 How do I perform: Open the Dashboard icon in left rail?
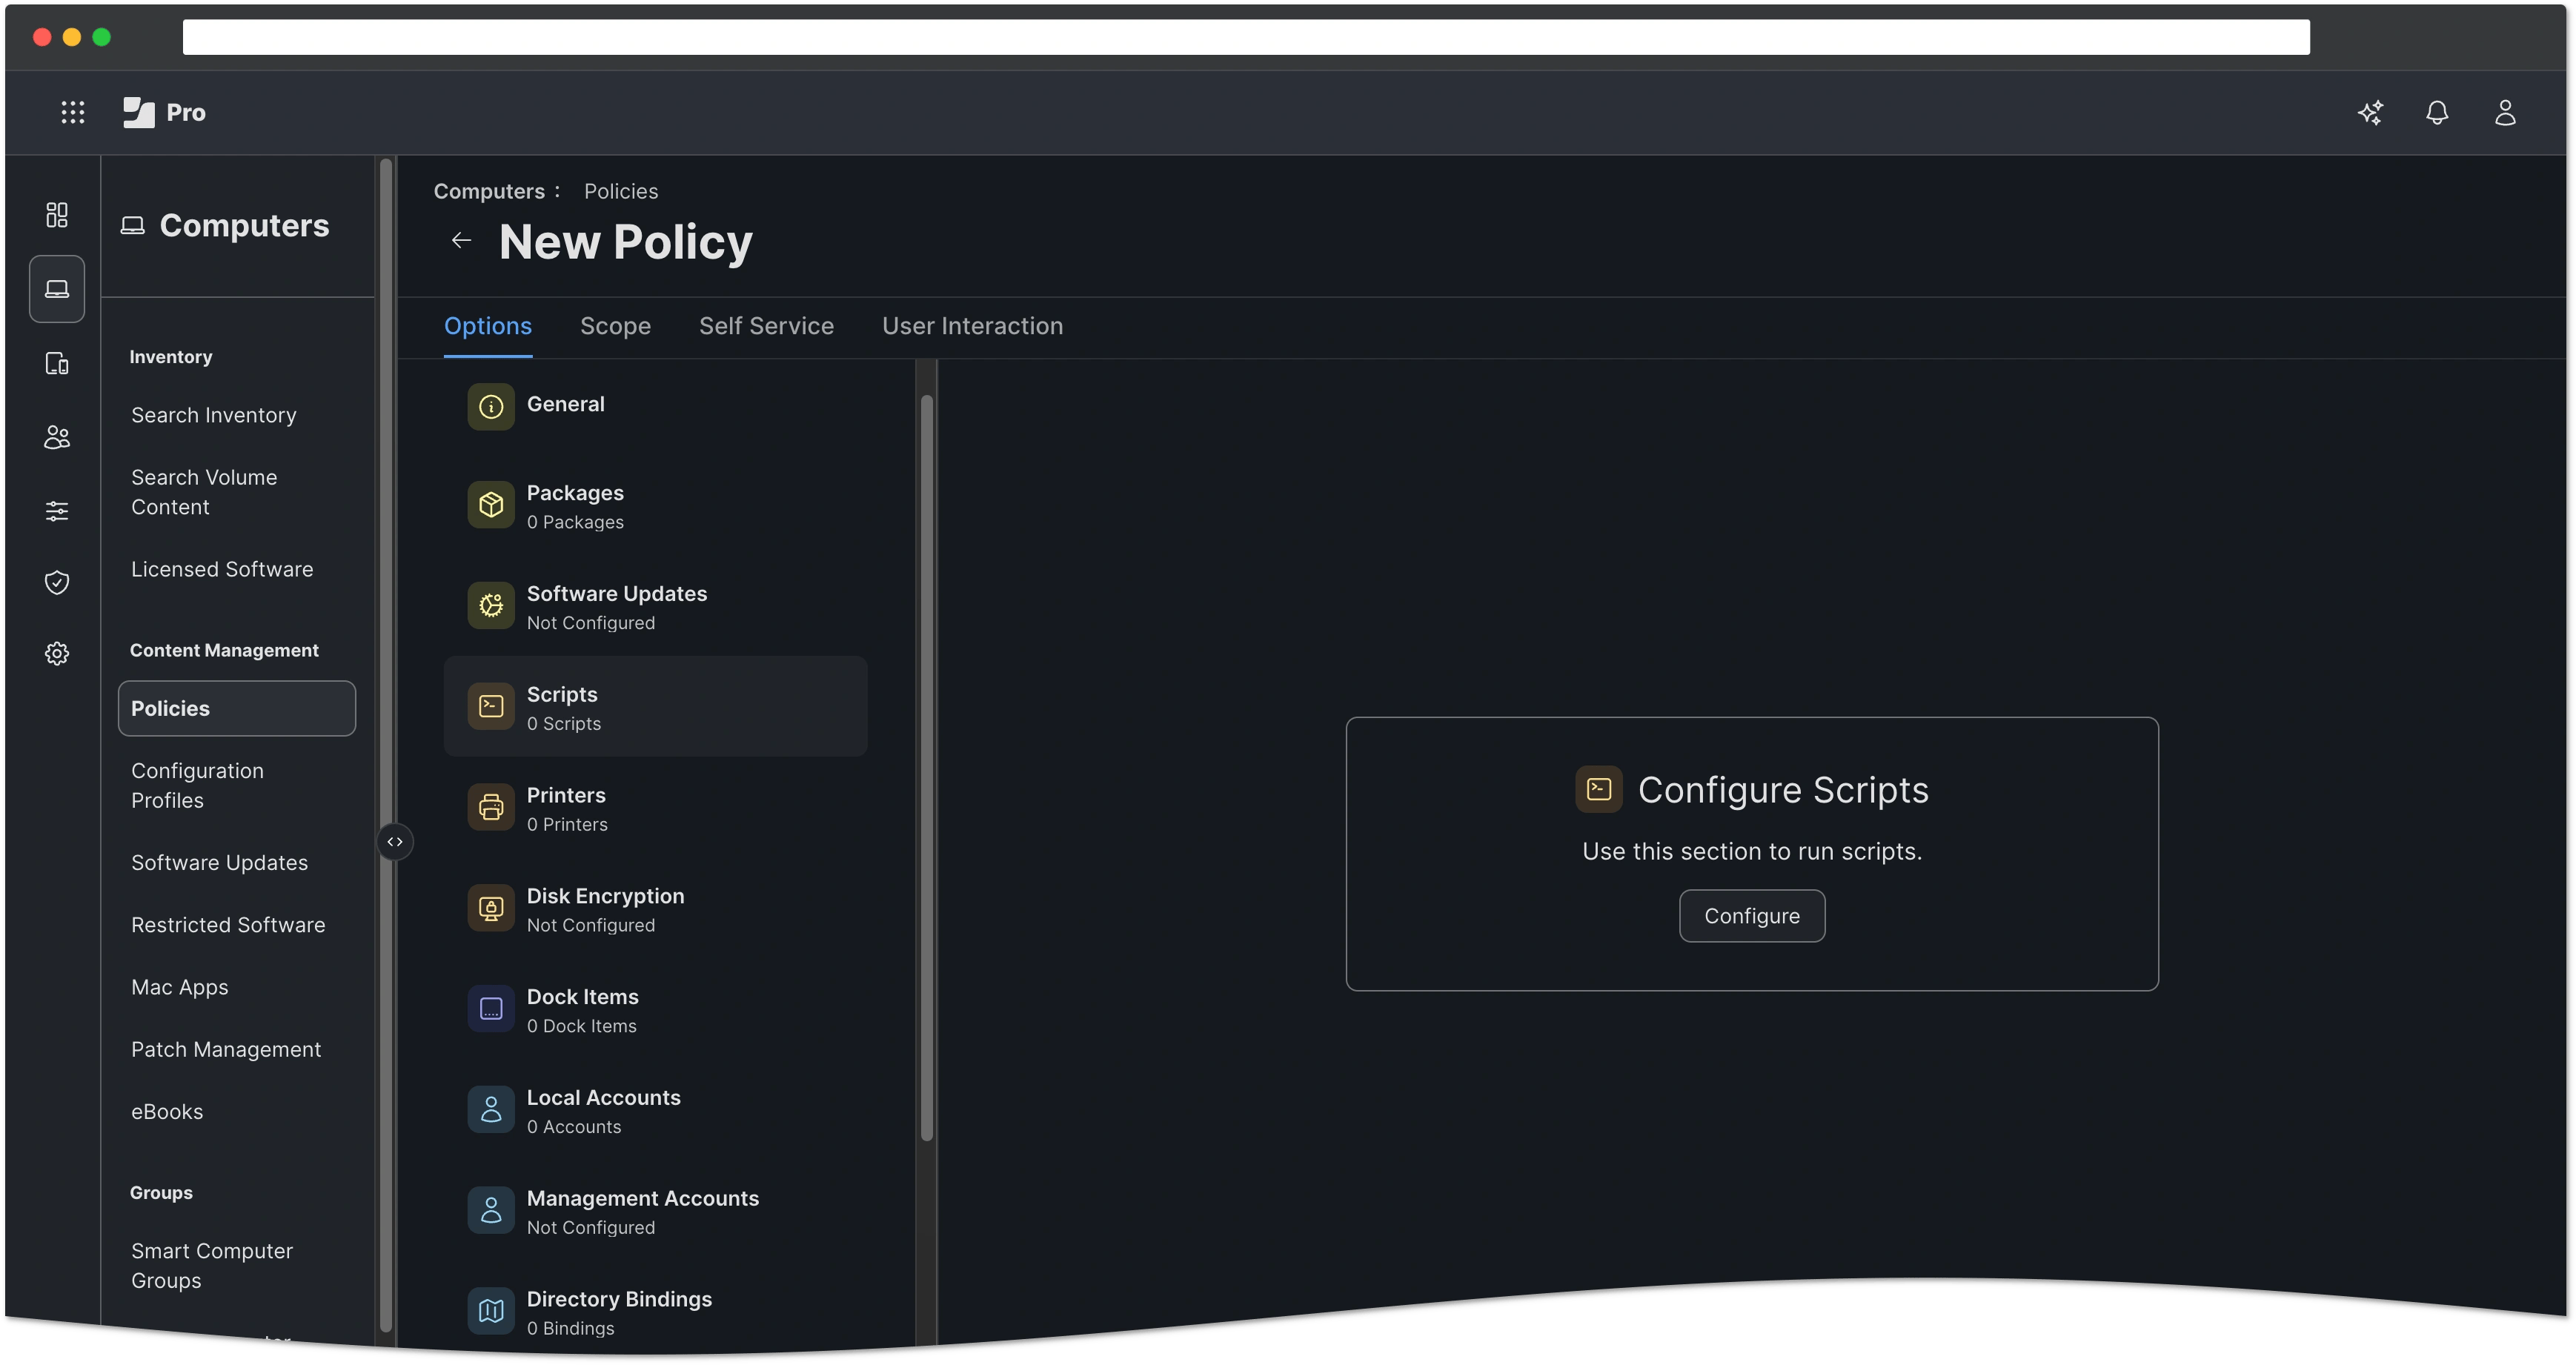pyautogui.click(x=57, y=215)
